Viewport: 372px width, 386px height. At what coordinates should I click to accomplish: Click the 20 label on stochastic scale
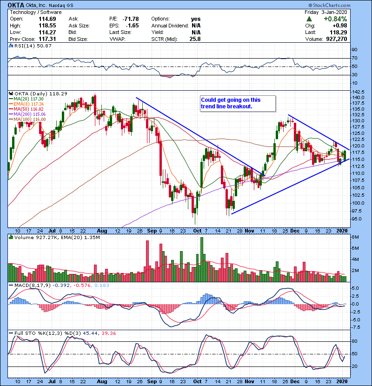355,366
